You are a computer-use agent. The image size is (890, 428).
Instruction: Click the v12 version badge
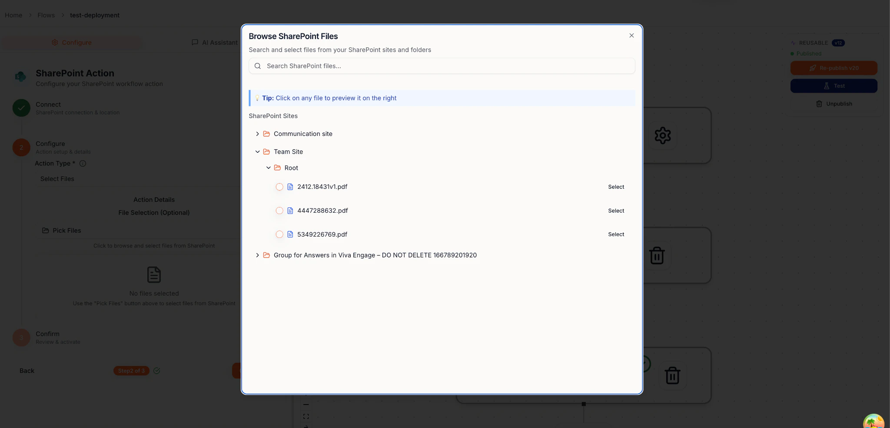pos(838,43)
